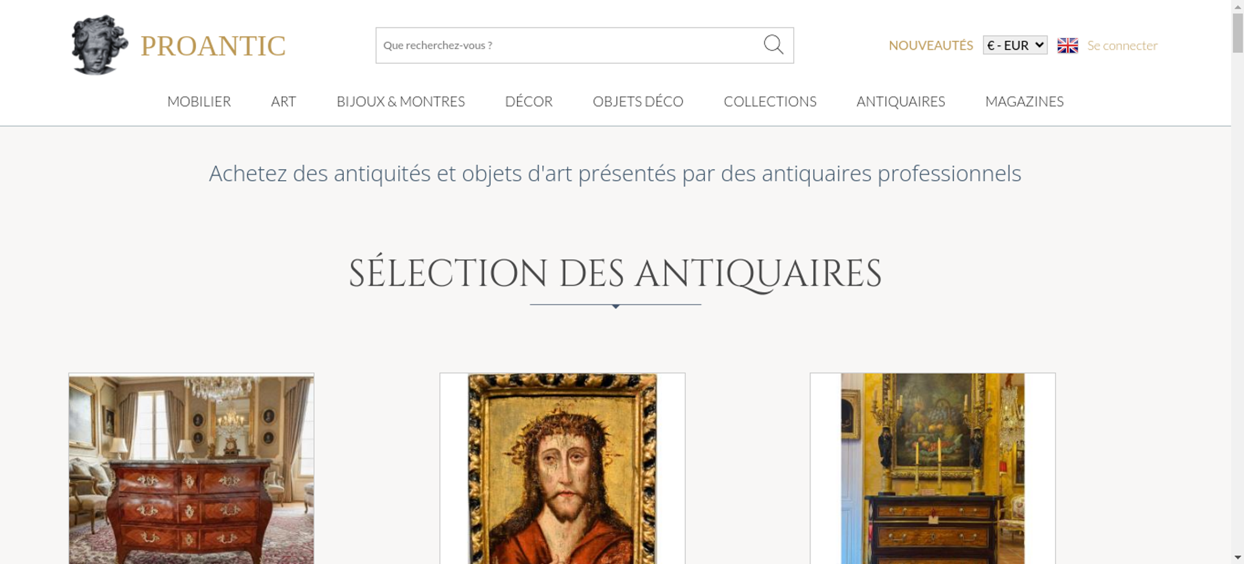The width and height of the screenshot is (1244, 564).
Task: Open the EUR currency dropdown
Action: coord(1014,45)
